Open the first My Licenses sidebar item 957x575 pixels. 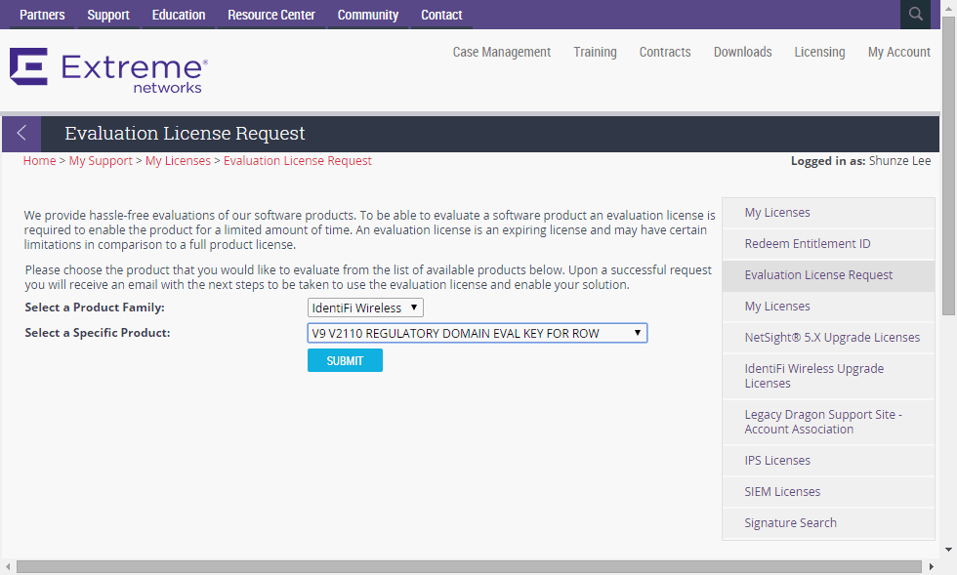828,213
